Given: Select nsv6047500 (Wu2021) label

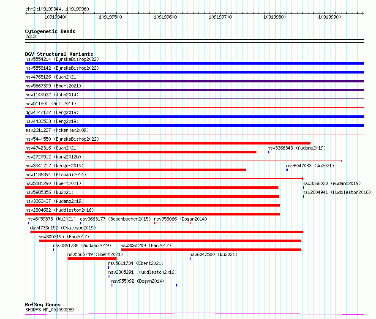Looking at the screenshot, I should coord(213,254).
